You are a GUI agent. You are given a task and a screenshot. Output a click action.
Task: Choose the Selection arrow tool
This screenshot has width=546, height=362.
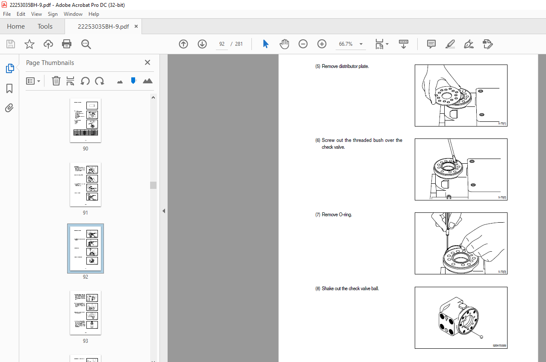pyautogui.click(x=266, y=44)
